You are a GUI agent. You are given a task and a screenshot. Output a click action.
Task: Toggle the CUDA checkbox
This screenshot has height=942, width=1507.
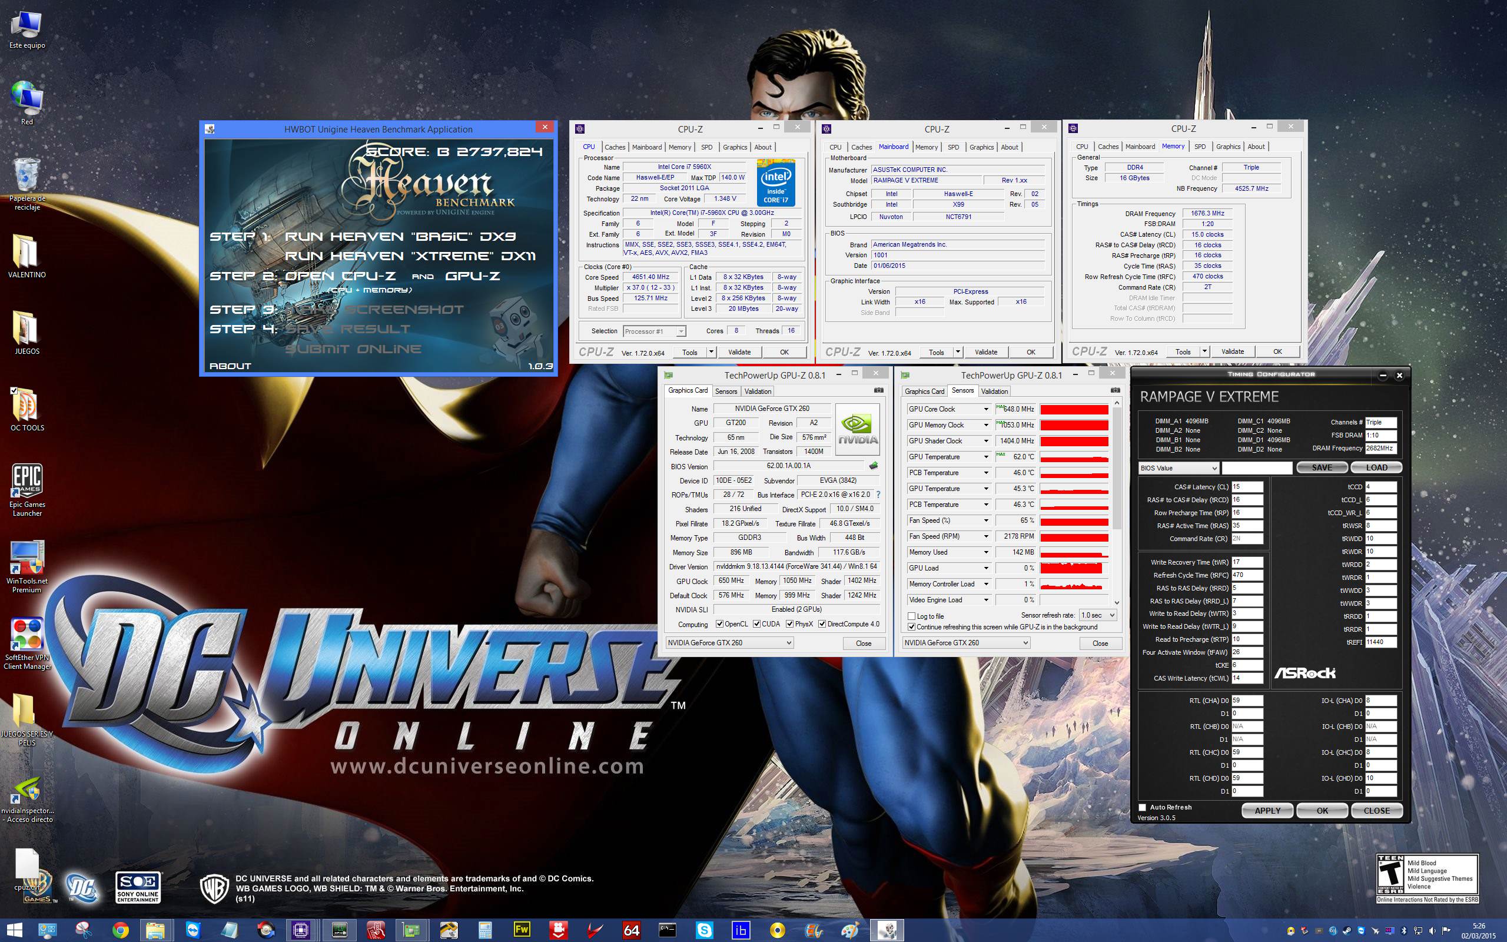click(756, 623)
